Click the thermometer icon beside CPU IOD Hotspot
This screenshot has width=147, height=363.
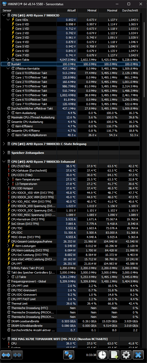pos(9,188)
